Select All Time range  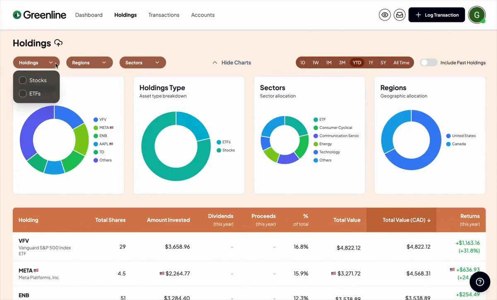[401, 63]
